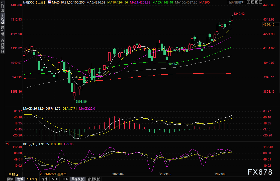
Task: Click the MA100:4087.26 value label
Action: [x=186, y=3]
